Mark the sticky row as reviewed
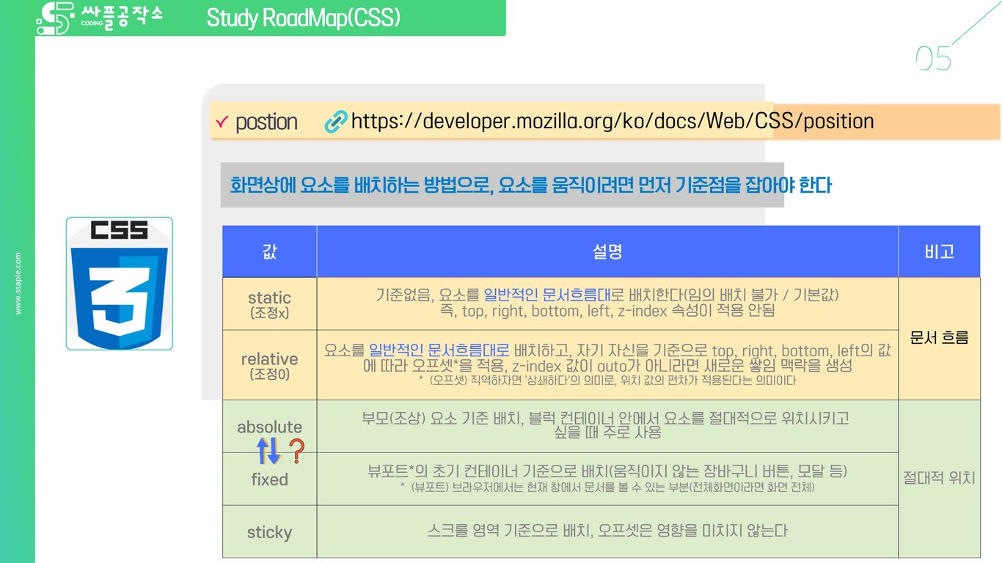The width and height of the screenshot is (1002, 563). click(x=269, y=532)
